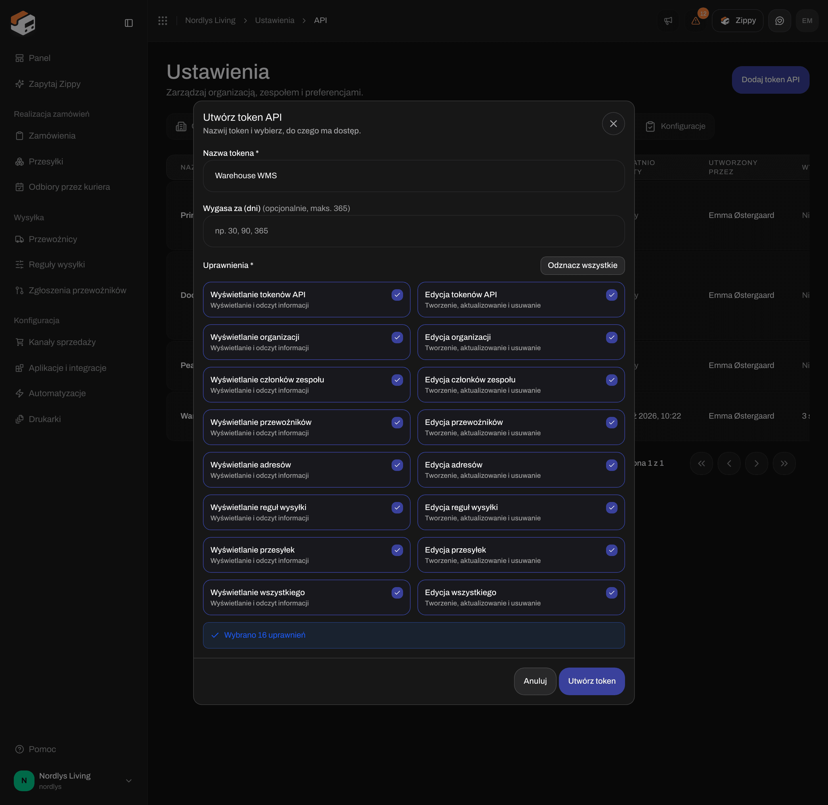Focus the Nazwa tokena input field
Image resolution: width=828 pixels, height=805 pixels.
(414, 176)
